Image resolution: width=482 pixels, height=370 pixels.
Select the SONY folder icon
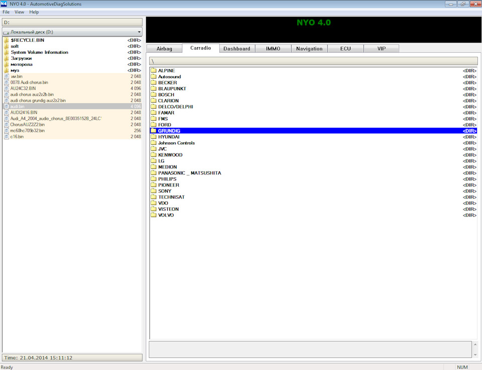click(154, 191)
